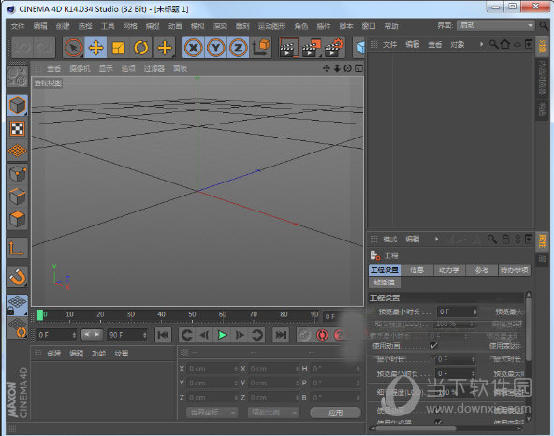Switch to Polygons mode
The height and width of the screenshot is (436, 554).
17,219
